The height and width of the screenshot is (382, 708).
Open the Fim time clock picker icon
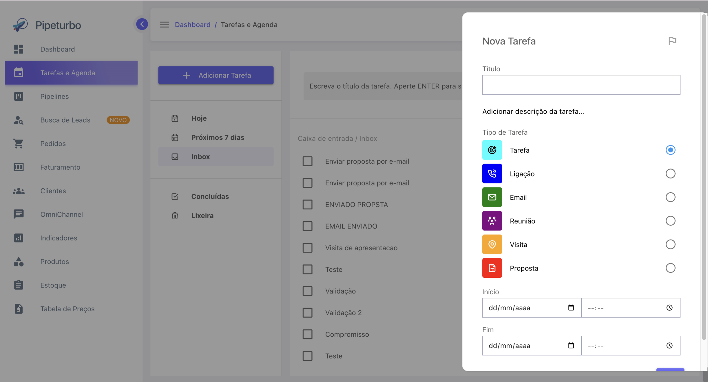coord(669,345)
